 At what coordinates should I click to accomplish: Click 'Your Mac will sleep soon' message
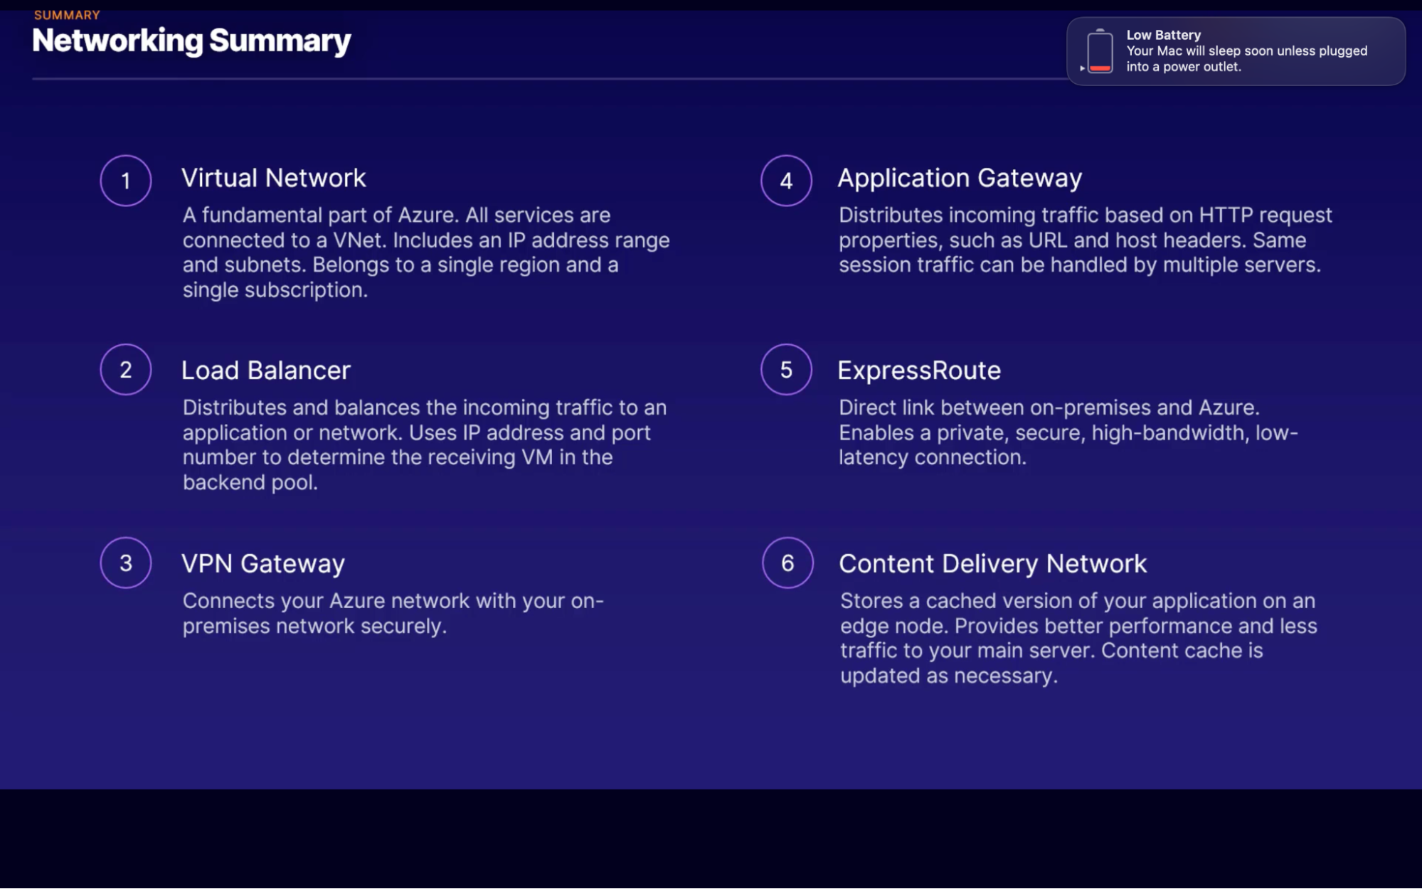tap(1246, 59)
